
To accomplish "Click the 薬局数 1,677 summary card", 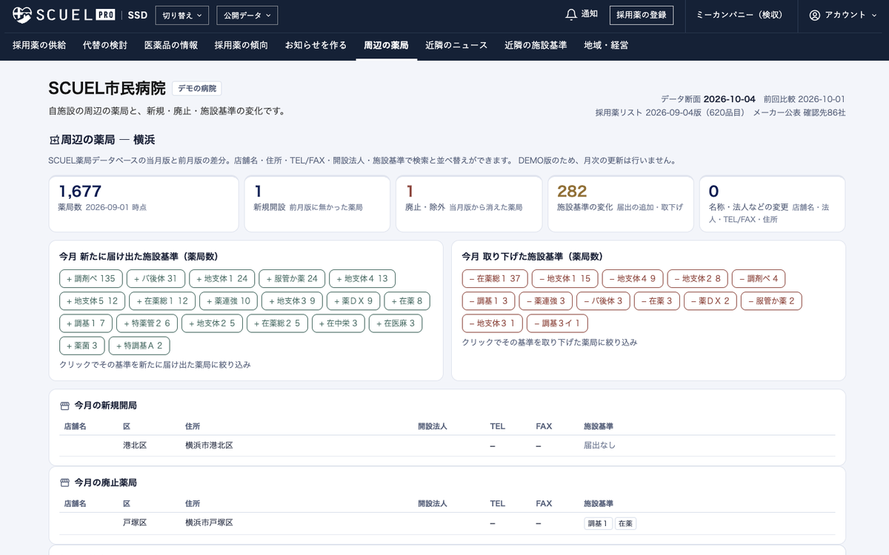I will (144, 204).
